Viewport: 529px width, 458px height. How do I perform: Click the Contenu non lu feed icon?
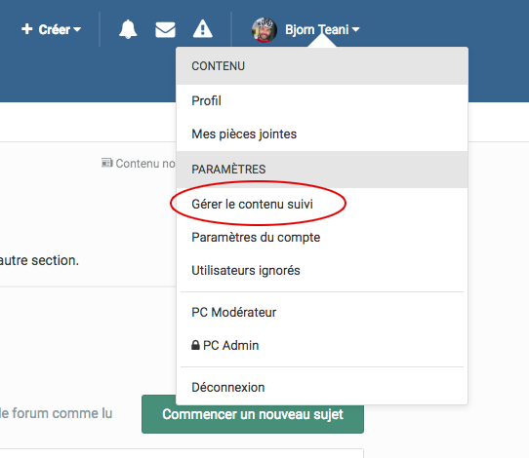(x=106, y=163)
